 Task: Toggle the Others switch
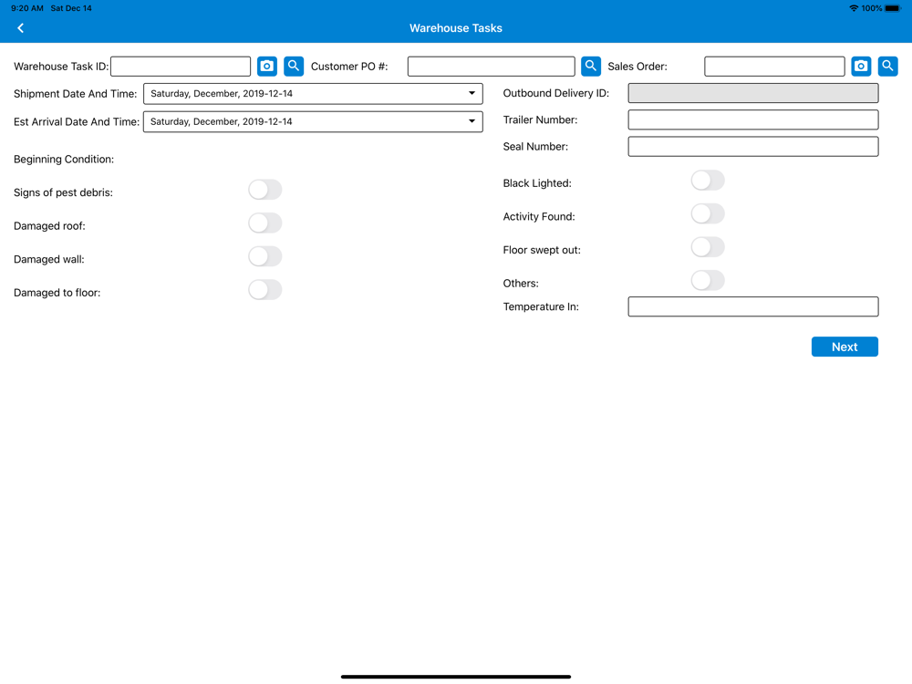coord(707,281)
